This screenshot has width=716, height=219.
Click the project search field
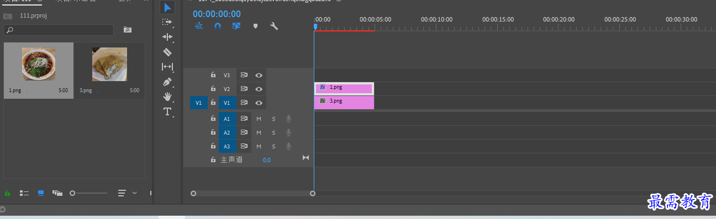(x=59, y=30)
